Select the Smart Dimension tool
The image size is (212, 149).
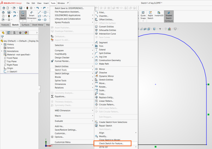point(32,15)
